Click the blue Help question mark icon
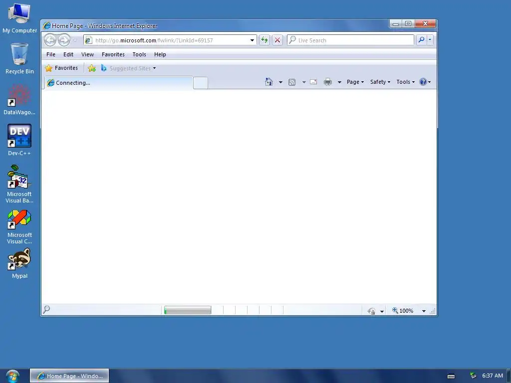 point(423,82)
